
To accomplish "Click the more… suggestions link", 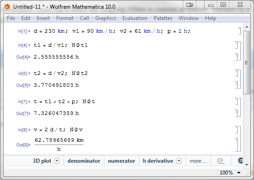I will (x=198, y=161).
